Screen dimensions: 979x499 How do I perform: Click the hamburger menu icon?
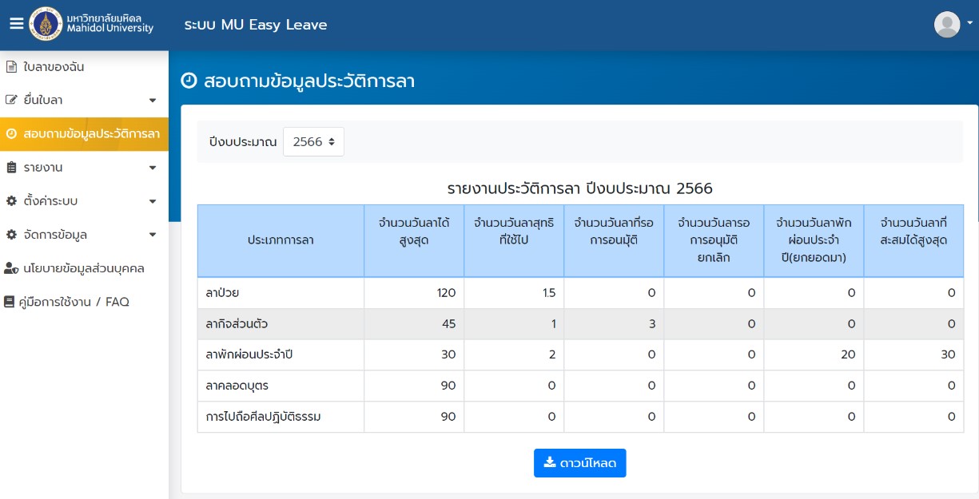(16, 24)
